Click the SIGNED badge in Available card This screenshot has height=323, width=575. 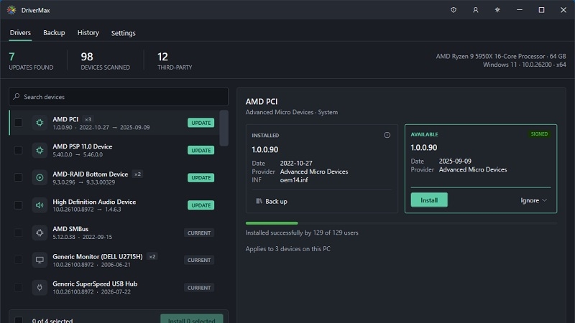coord(540,134)
